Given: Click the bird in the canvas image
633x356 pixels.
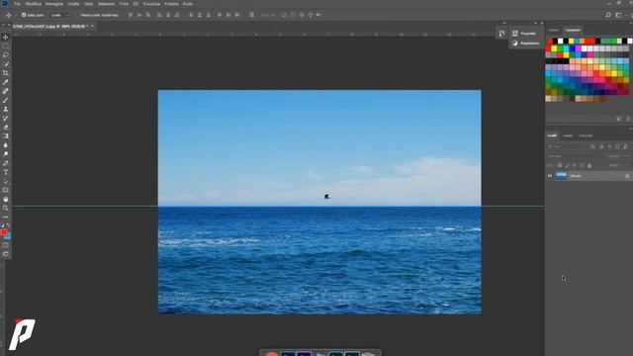Looking at the screenshot, I should coord(327,197).
